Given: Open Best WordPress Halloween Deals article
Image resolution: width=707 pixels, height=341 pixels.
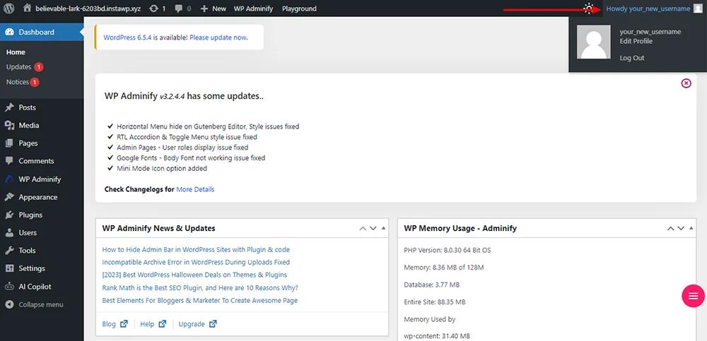Looking at the screenshot, I should click(195, 275).
